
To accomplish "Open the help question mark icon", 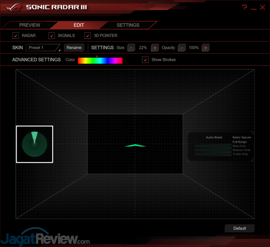I will (244, 7).
